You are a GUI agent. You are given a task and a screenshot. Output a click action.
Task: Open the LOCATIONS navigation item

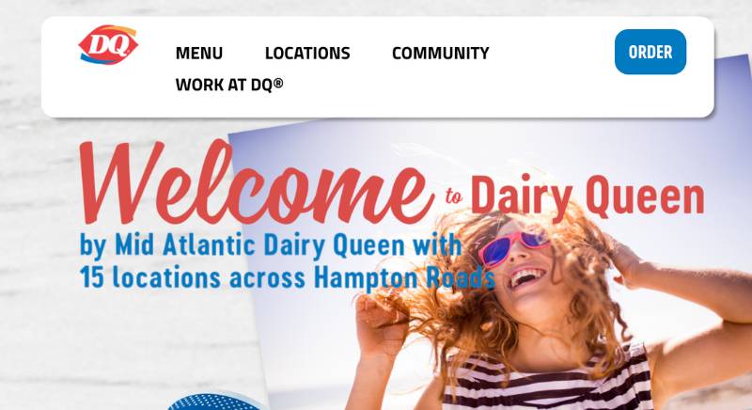coord(307,53)
